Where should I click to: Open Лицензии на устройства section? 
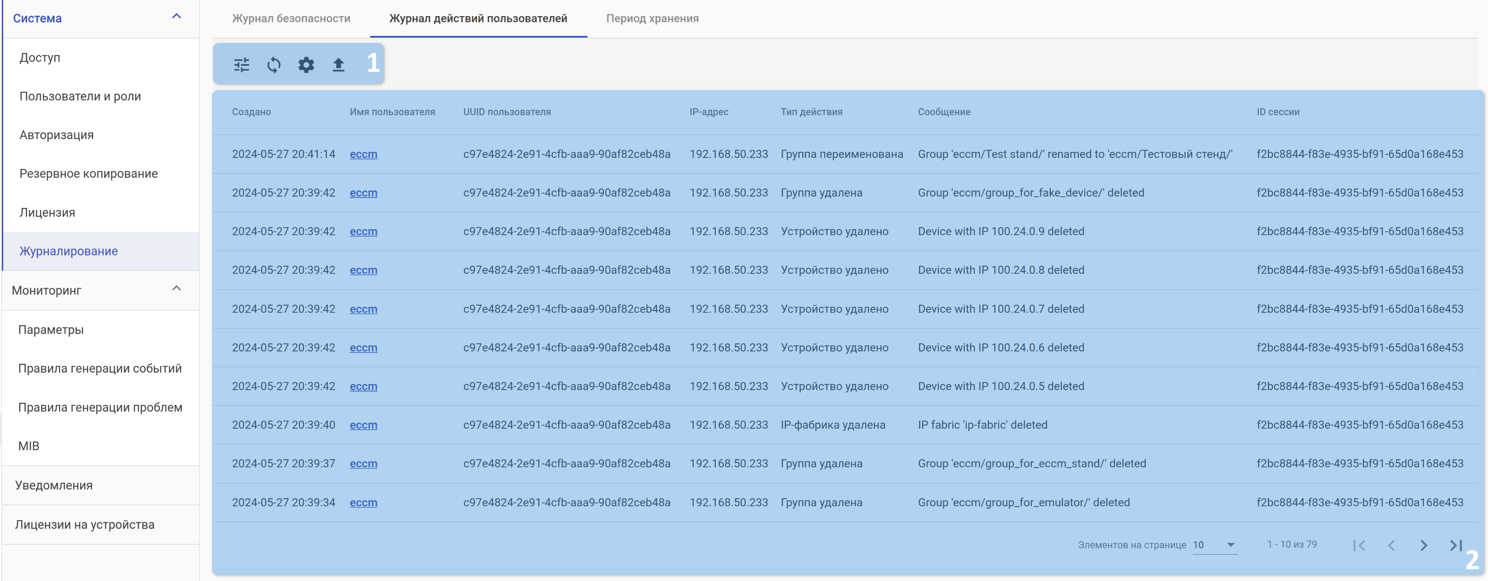pyautogui.click(x=85, y=525)
